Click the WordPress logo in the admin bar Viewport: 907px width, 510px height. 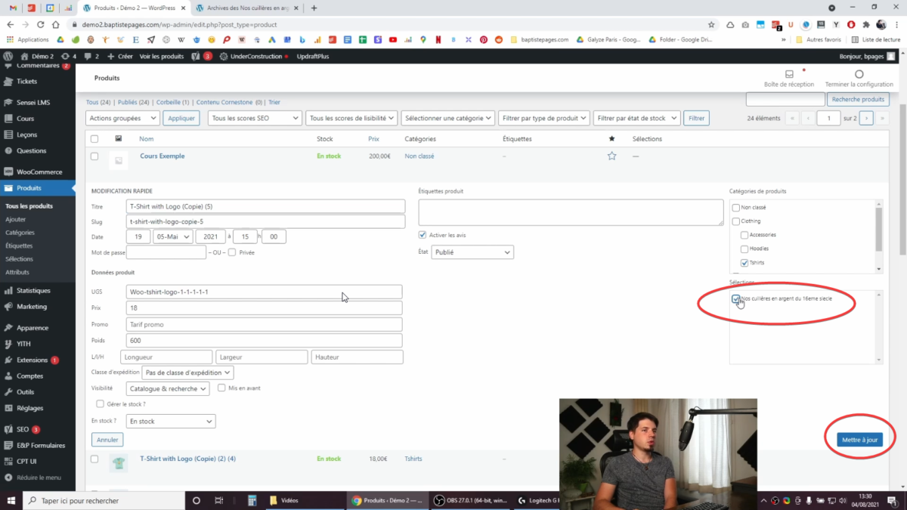coord(8,56)
